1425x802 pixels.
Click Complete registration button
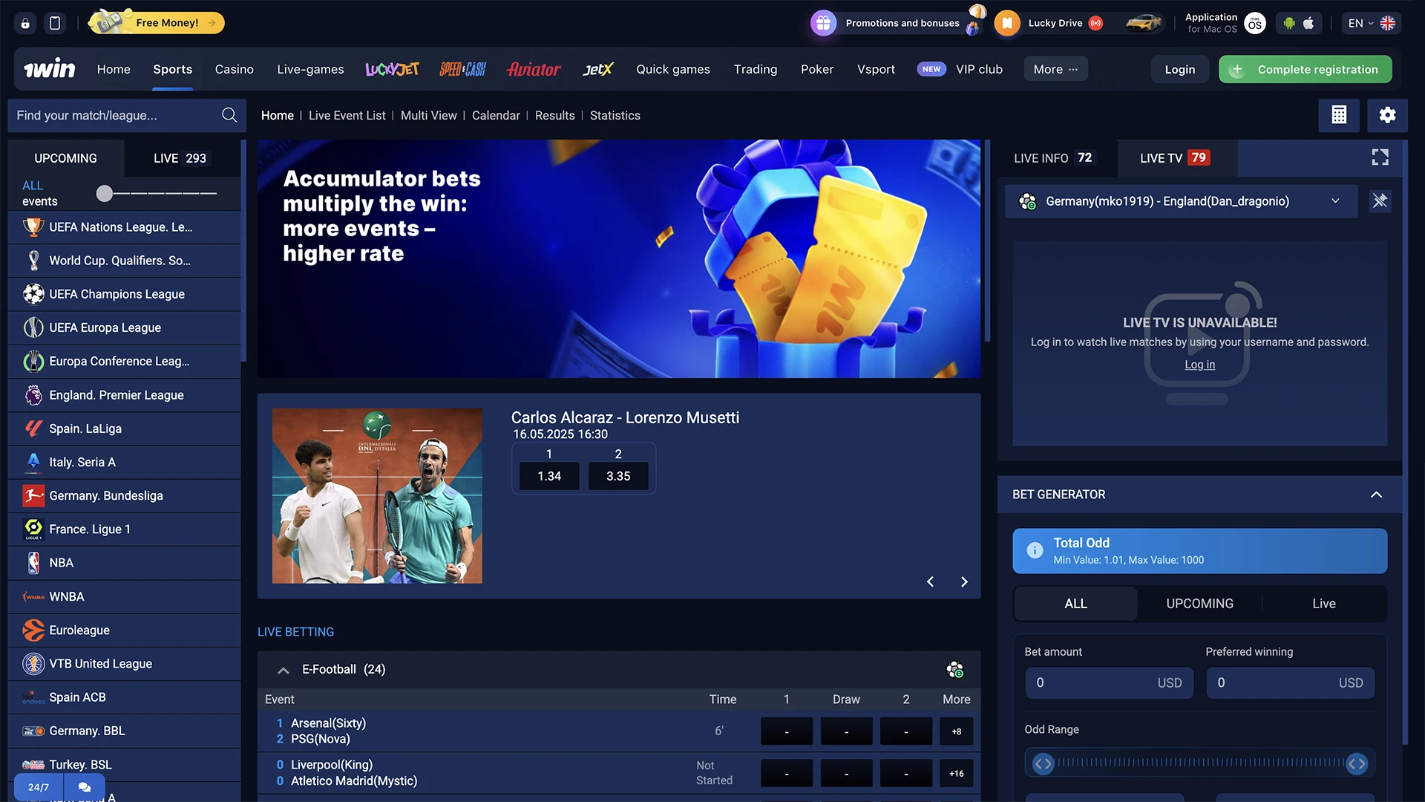pos(1306,69)
